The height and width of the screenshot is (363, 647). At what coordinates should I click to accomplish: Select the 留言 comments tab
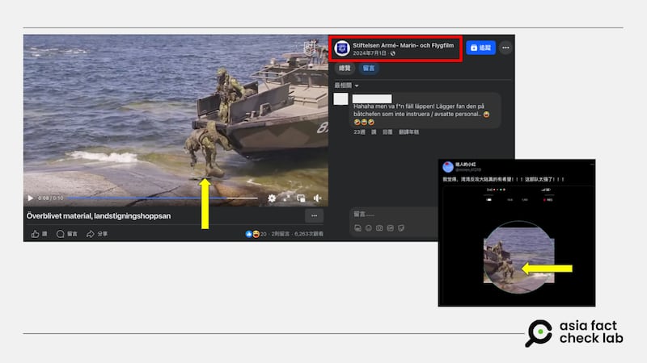coord(367,69)
